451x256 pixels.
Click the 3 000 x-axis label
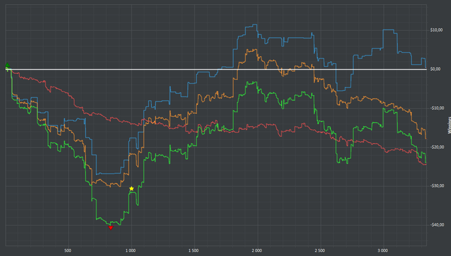click(x=383, y=251)
